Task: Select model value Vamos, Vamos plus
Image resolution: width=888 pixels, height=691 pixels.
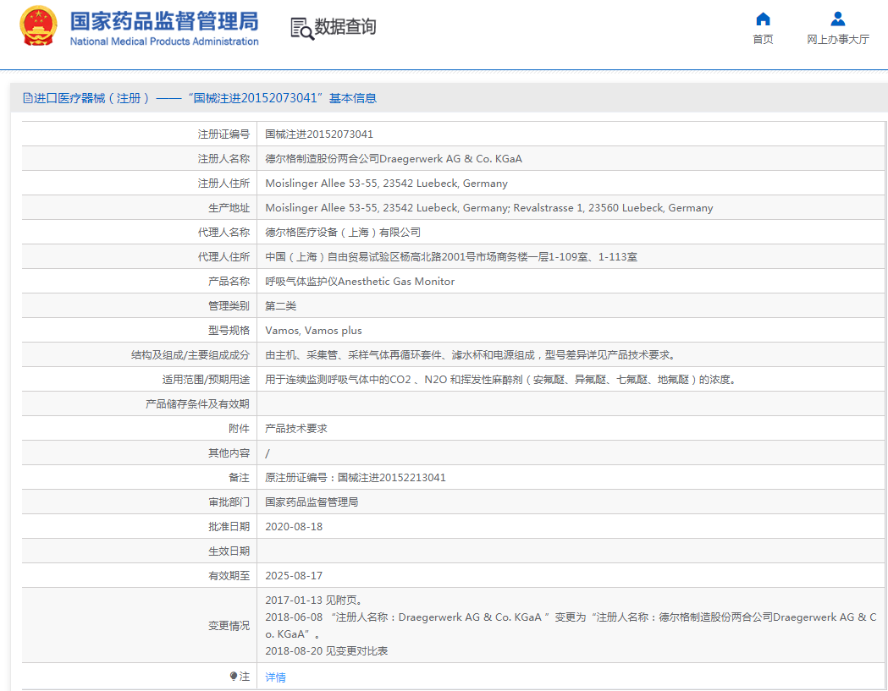Action: tap(313, 331)
